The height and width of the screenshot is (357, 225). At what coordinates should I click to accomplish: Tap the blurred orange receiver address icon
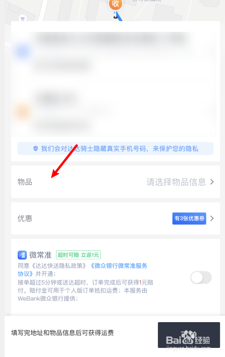tap(23, 112)
